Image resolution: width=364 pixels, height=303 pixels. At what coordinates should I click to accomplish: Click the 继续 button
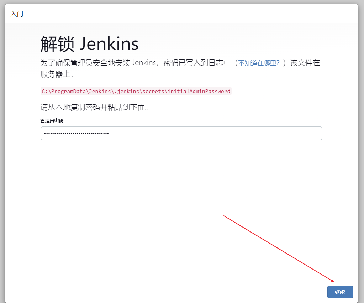tap(340, 292)
